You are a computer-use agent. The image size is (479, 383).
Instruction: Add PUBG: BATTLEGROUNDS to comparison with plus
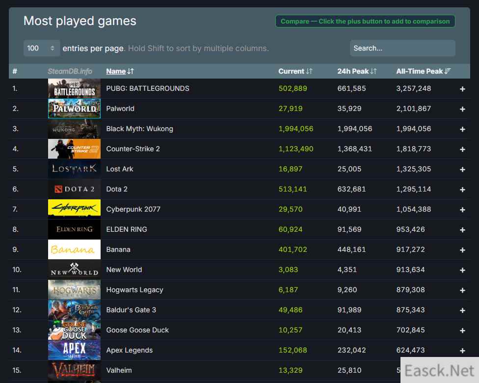pyautogui.click(x=462, y=89)
